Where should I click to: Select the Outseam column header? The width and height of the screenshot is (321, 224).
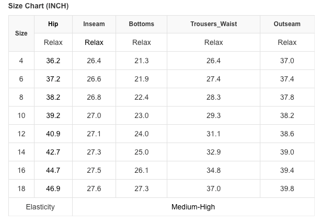point(287,24)
